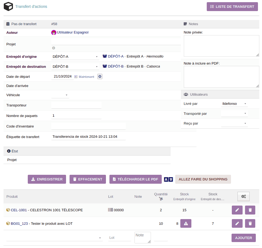Click the stock warning triangle button
Screen dimensions: 262x248
(x=186, y=223)
